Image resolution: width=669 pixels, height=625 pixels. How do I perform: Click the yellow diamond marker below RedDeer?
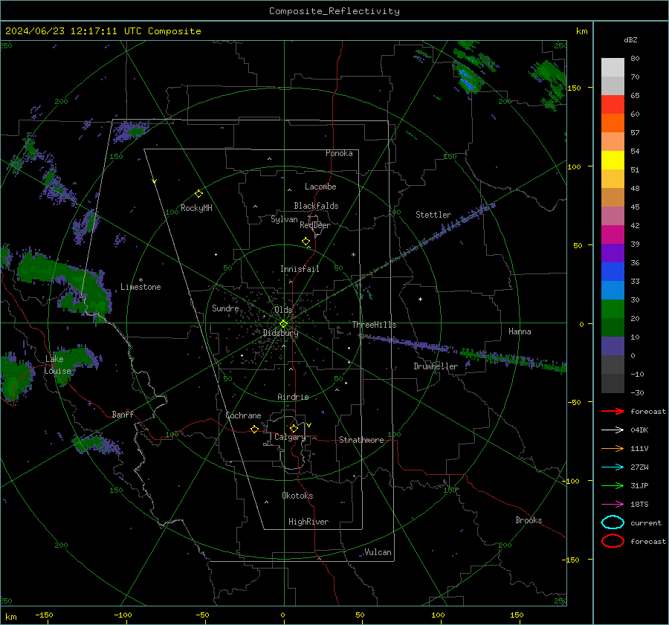[306, 242]
